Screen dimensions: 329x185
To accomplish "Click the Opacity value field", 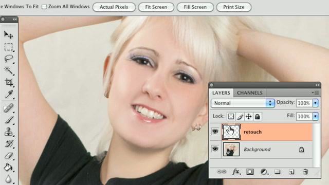I will coord(305,103).
